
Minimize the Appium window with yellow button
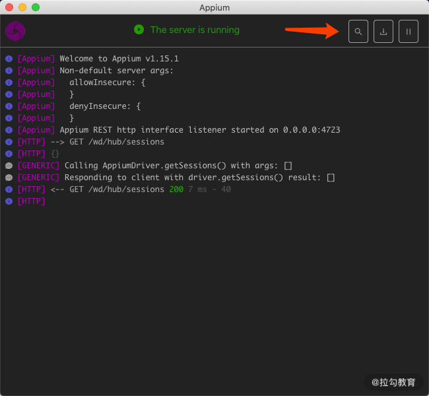[22, 7]
